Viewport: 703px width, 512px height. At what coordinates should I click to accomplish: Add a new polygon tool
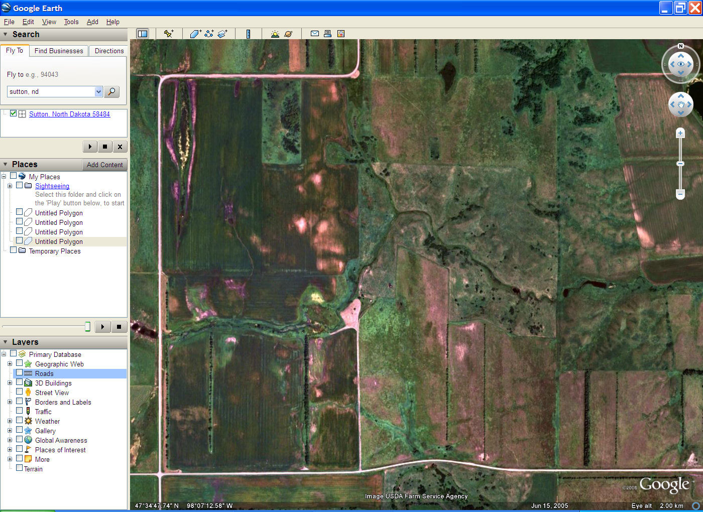coord(195,34)
